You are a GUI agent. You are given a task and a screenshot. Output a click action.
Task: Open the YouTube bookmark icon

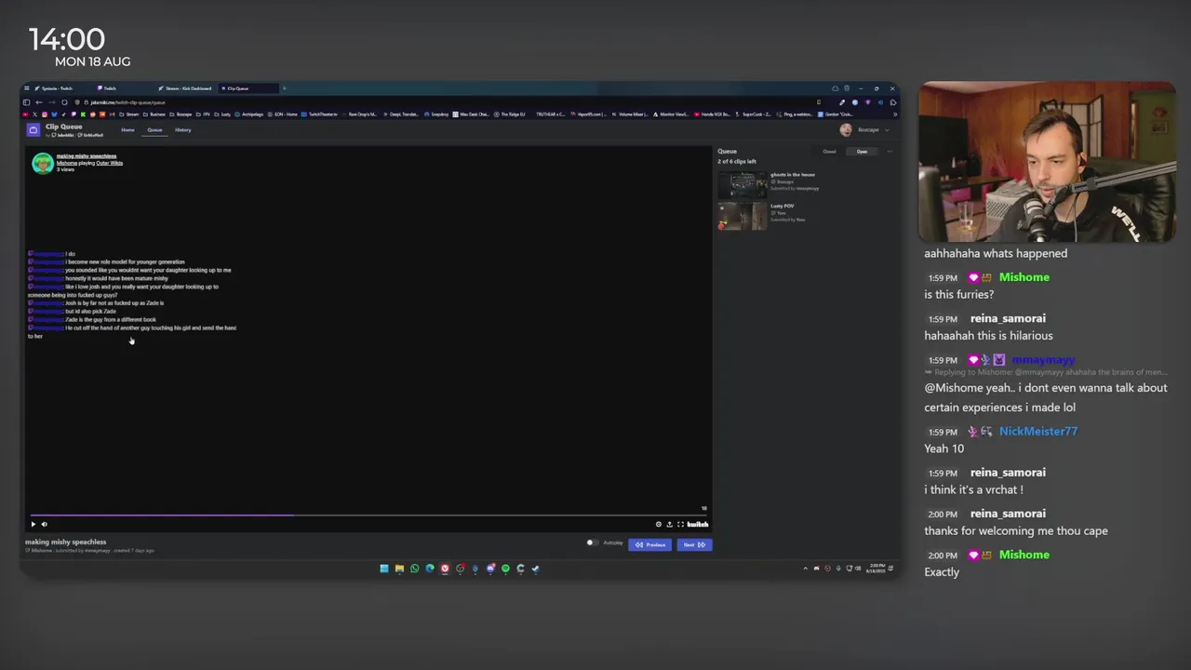click(25, 114)
